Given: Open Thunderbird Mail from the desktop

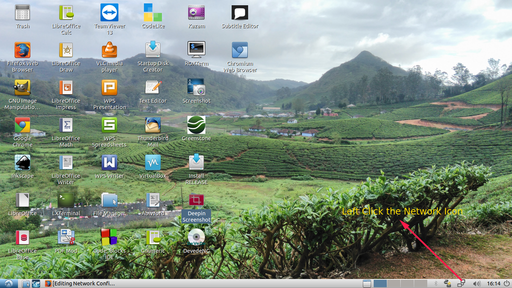Looking at the screenshot, I should [x=152, y=125].
